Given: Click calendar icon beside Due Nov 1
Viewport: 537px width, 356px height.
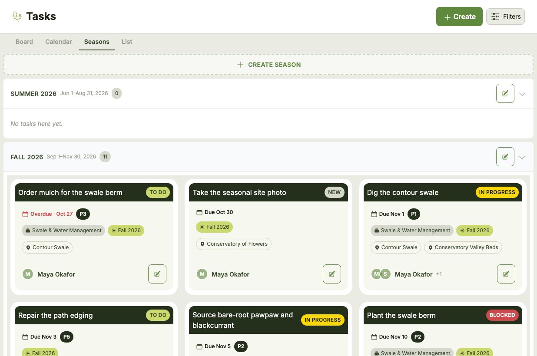Looking at the screenshot, I should (374, 214).
